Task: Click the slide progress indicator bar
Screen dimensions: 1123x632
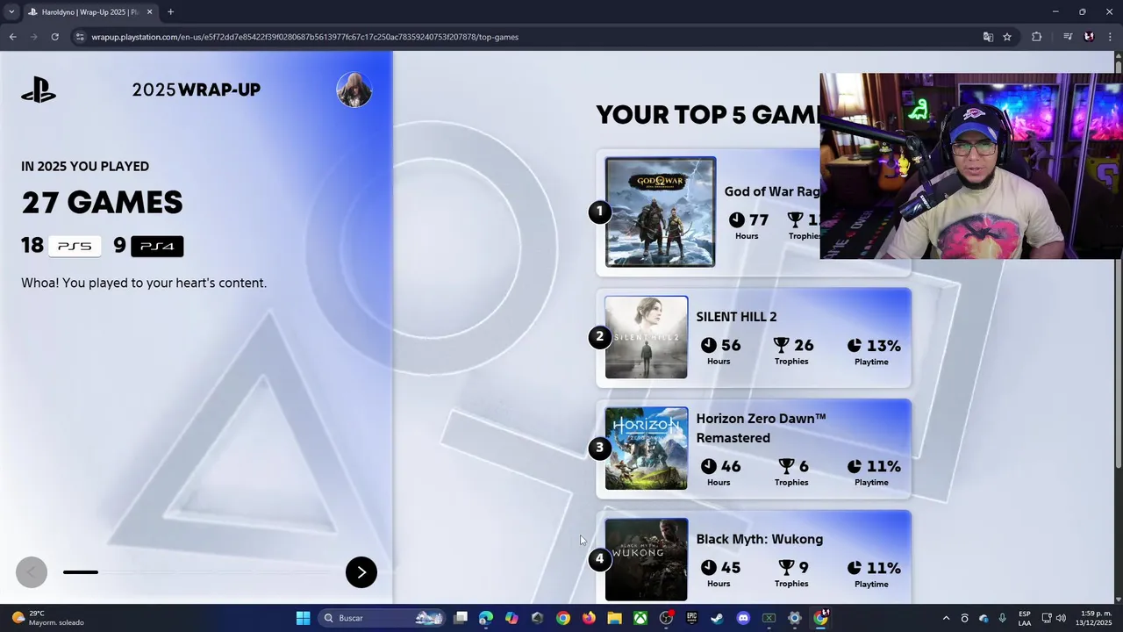Action: click(195, 572)
